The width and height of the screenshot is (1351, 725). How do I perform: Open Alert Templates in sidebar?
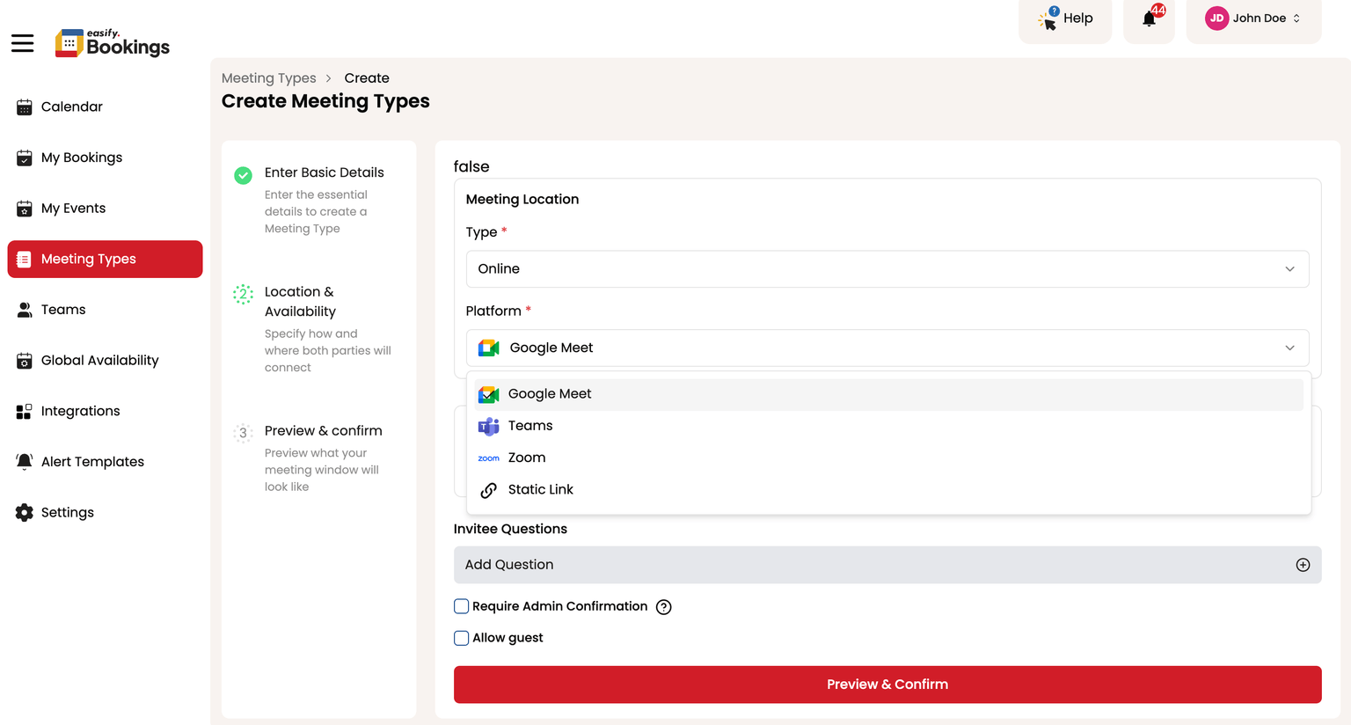point(105,462)
